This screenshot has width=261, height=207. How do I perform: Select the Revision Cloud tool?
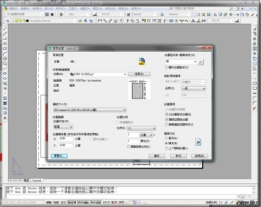tap(5, 63)
